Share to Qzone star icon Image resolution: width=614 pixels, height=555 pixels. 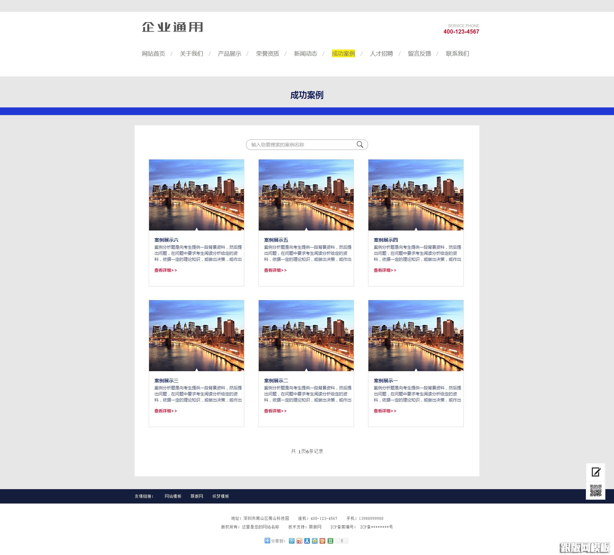coord(315,541)
